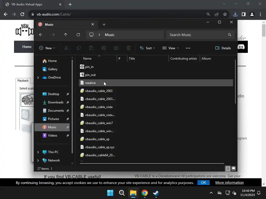This screenshot has height=199, width=266.
Task: Click the file list horizontal scrollbar
Action: 152,164
